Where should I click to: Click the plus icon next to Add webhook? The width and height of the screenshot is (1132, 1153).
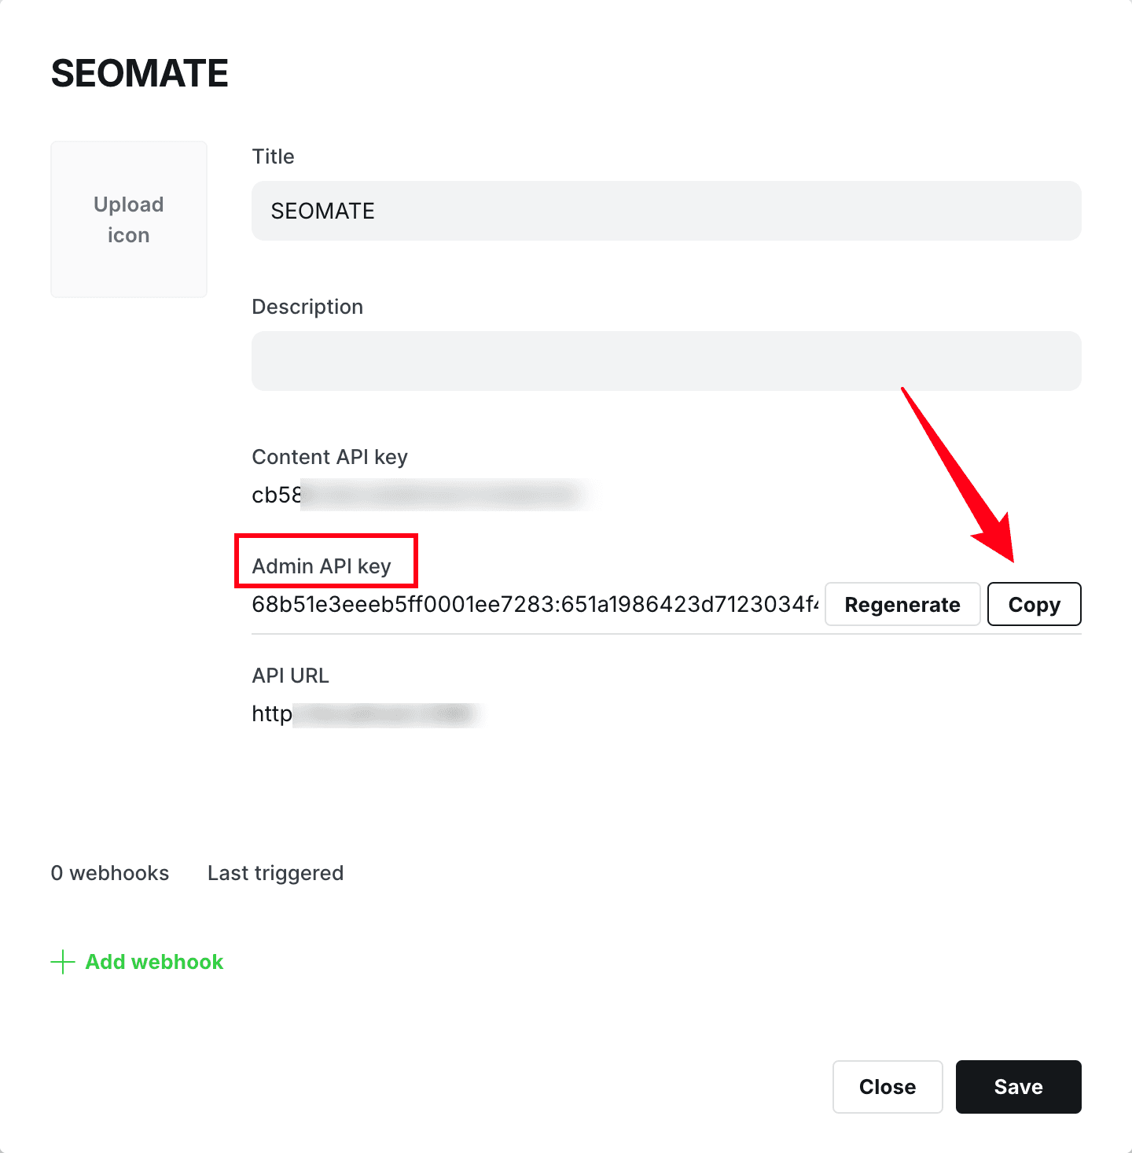[63, 962]
